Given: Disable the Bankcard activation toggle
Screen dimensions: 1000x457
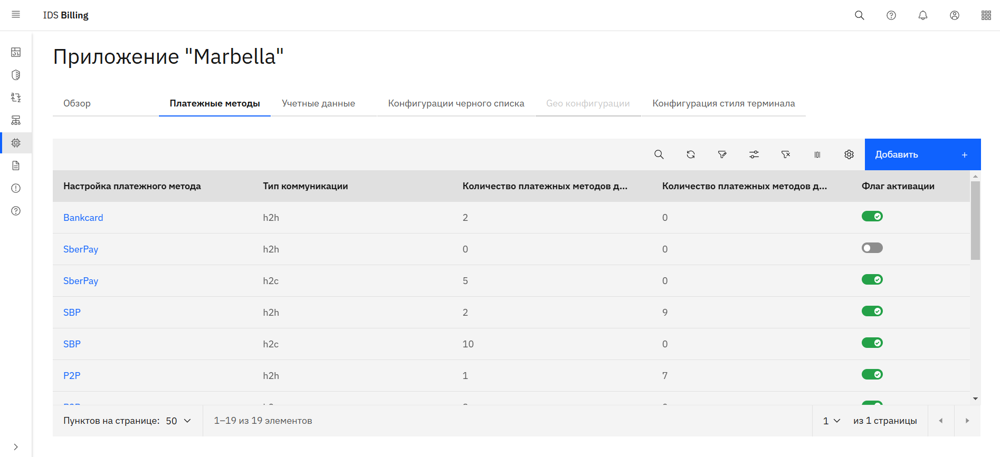Looking at the screenshot, I should [x=872, y=216].
